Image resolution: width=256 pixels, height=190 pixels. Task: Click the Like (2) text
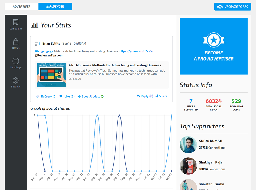69,97
